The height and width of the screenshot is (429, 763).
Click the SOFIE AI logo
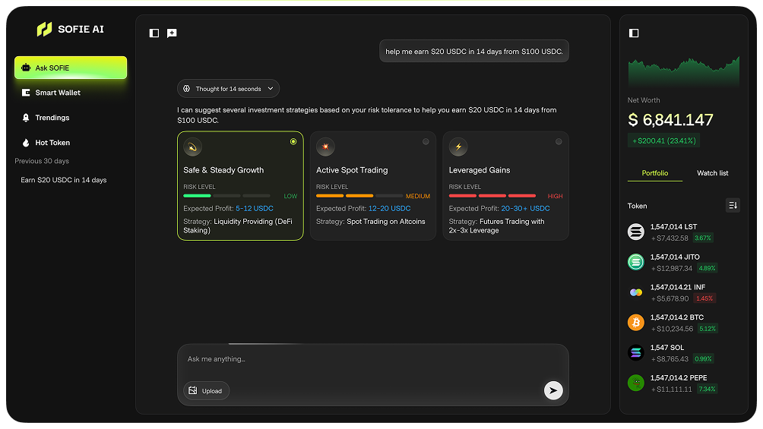tap(71, 29)
